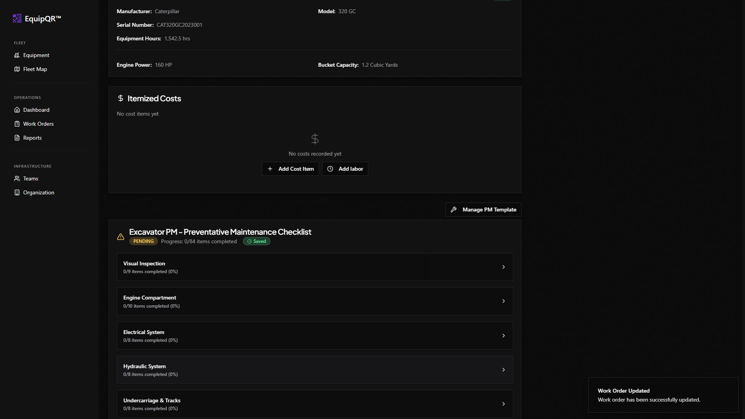This screenshot has width=745, height=419.
Task: Click the Teams people icon
Action: point(17,178)
